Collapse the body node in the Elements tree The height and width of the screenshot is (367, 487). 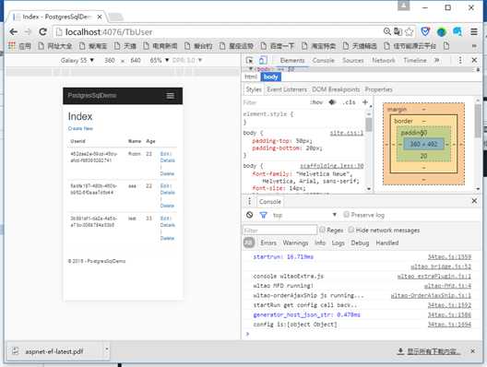pyautogui.click(x=251, y=69)
